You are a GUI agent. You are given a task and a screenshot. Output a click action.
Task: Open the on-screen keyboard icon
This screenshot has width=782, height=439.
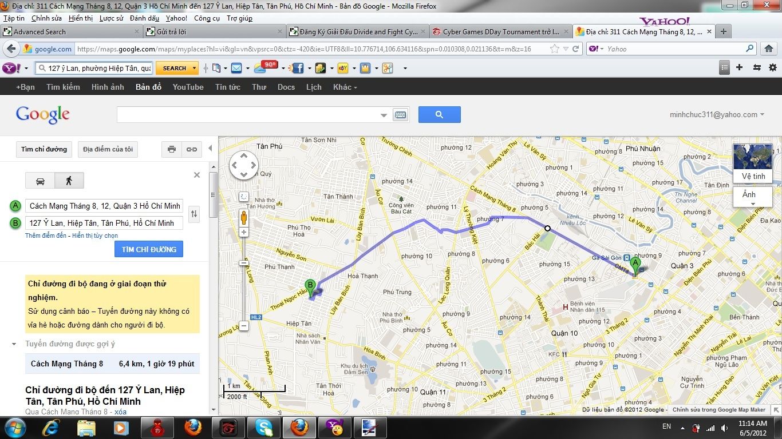tap(400, 115)
